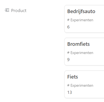The width and height of the screenshot is (104, 102).
Task: Click the hash icon in Bedrijfsauto card
Action: point(68,20)
